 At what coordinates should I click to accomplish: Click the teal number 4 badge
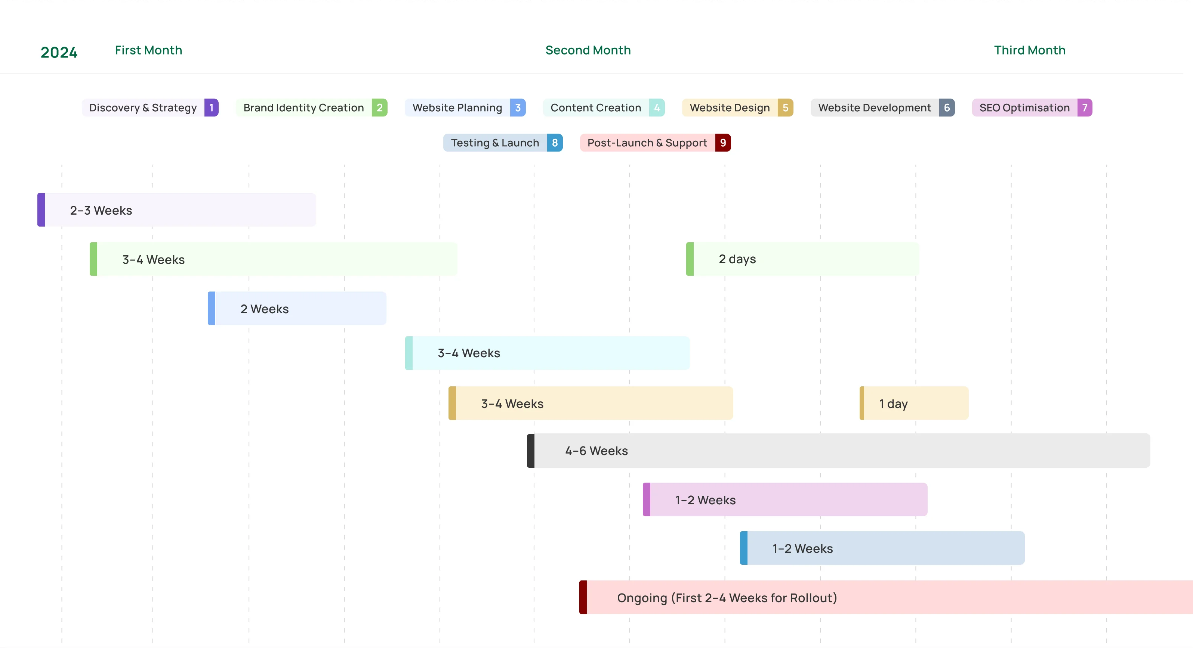657,108
